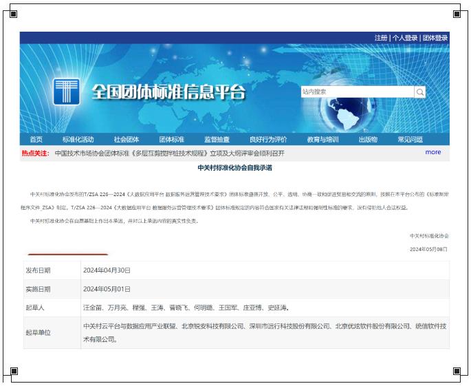The height and width of the screenshot is (386, 471).
Task: Click the 站内搜索 search input field
Action: pos(357,92)
